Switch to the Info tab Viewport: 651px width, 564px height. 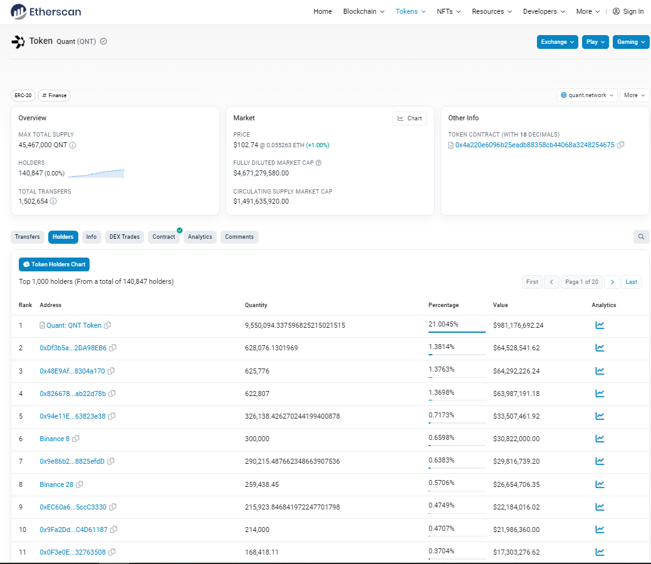tap(91, 237)
